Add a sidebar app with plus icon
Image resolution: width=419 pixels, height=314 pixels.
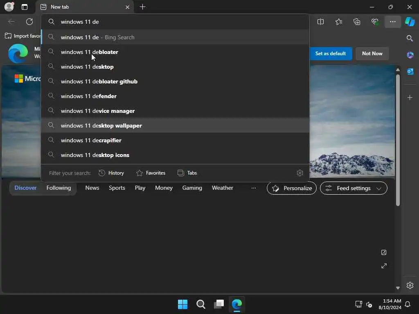pyautogui.click(x=410, y=98)
